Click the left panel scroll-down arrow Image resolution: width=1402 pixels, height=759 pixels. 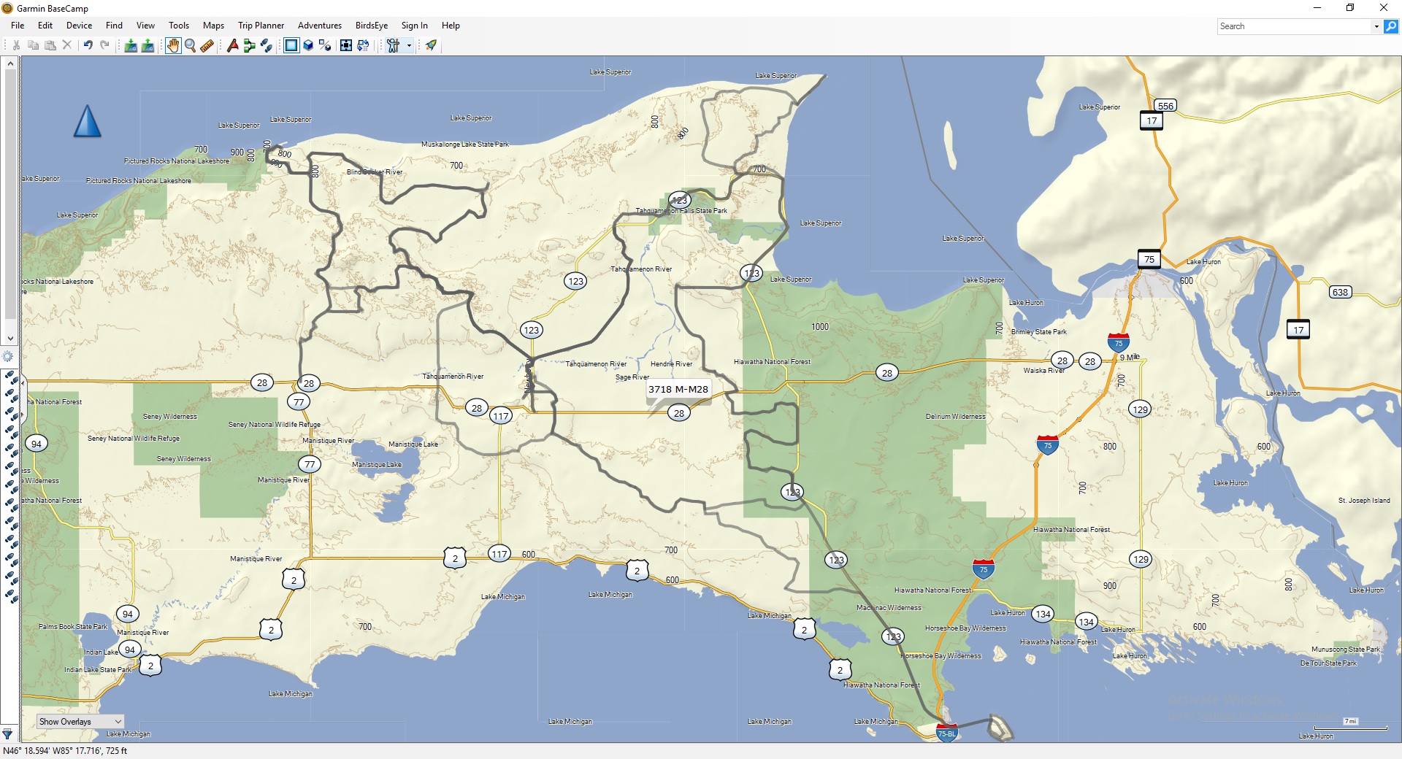[9, 338]
